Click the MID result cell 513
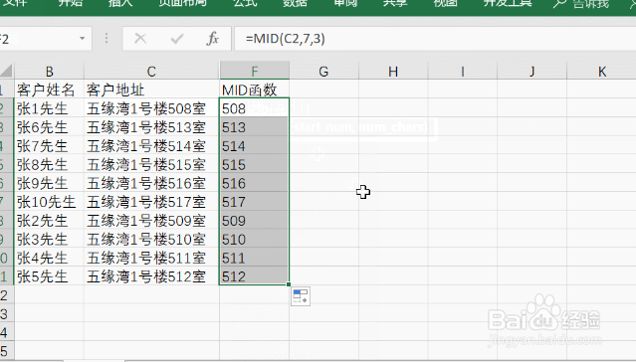The height and width of the screenshot is (362, 636). coord(255,127)
